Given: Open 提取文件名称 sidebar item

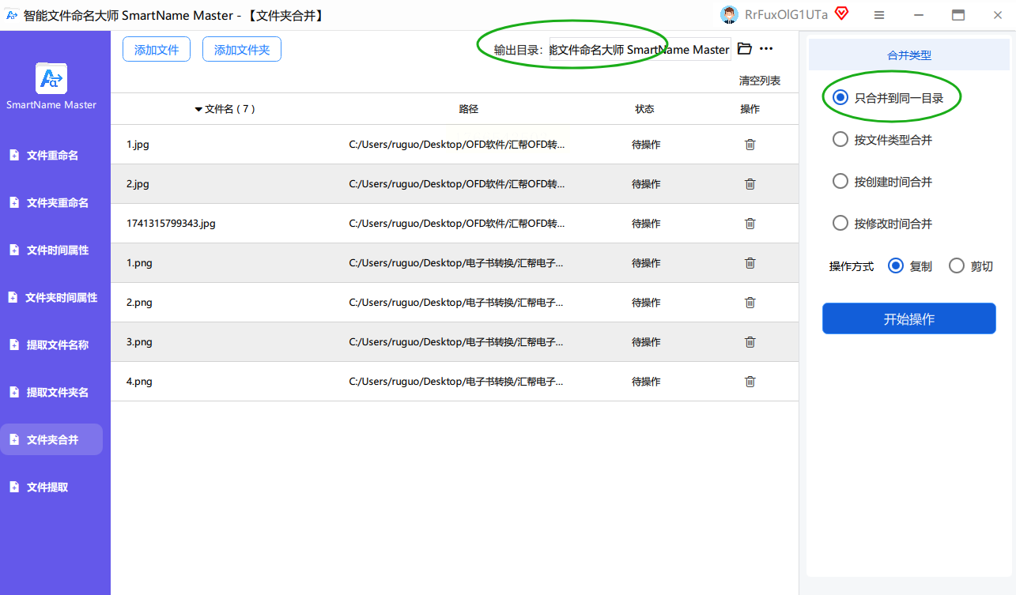Looking at the screenshot, I should 51,345.
